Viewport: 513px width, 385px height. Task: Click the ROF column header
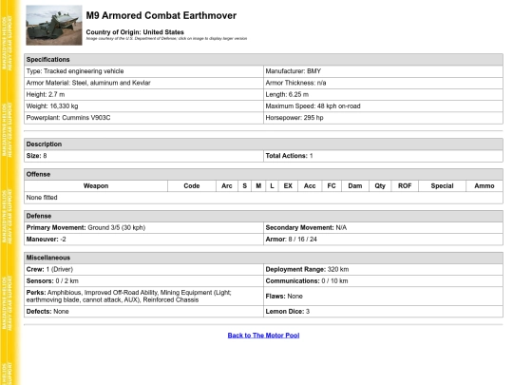click(x=405, y=186)
